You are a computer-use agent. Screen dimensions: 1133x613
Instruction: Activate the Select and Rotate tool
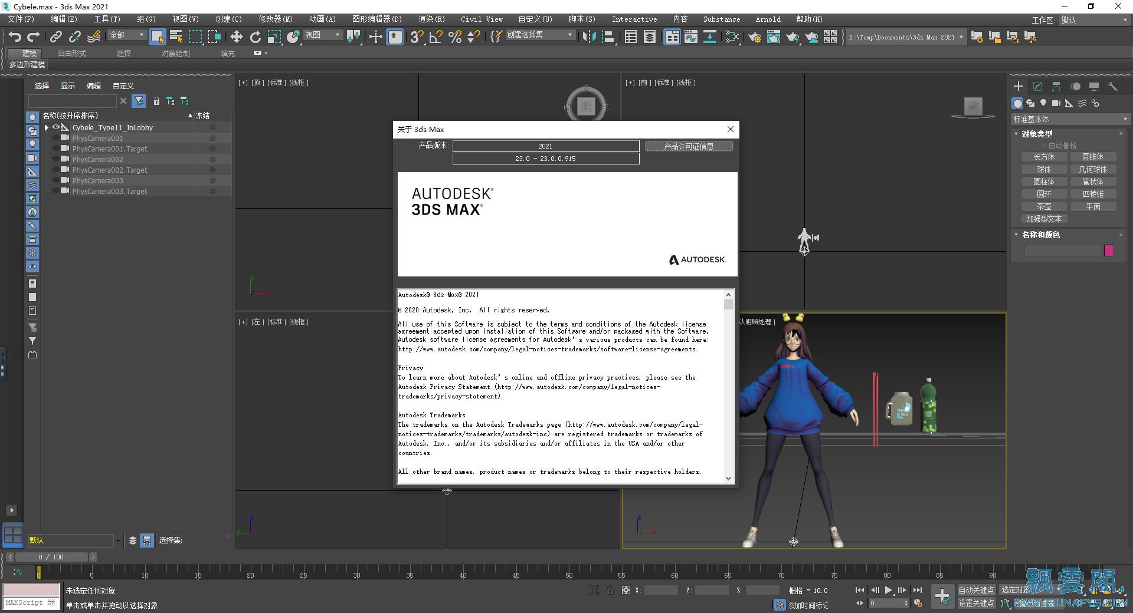point(255,37)
